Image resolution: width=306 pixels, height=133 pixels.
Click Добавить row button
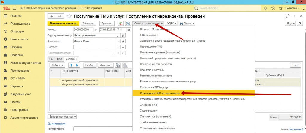pos(57,65)
